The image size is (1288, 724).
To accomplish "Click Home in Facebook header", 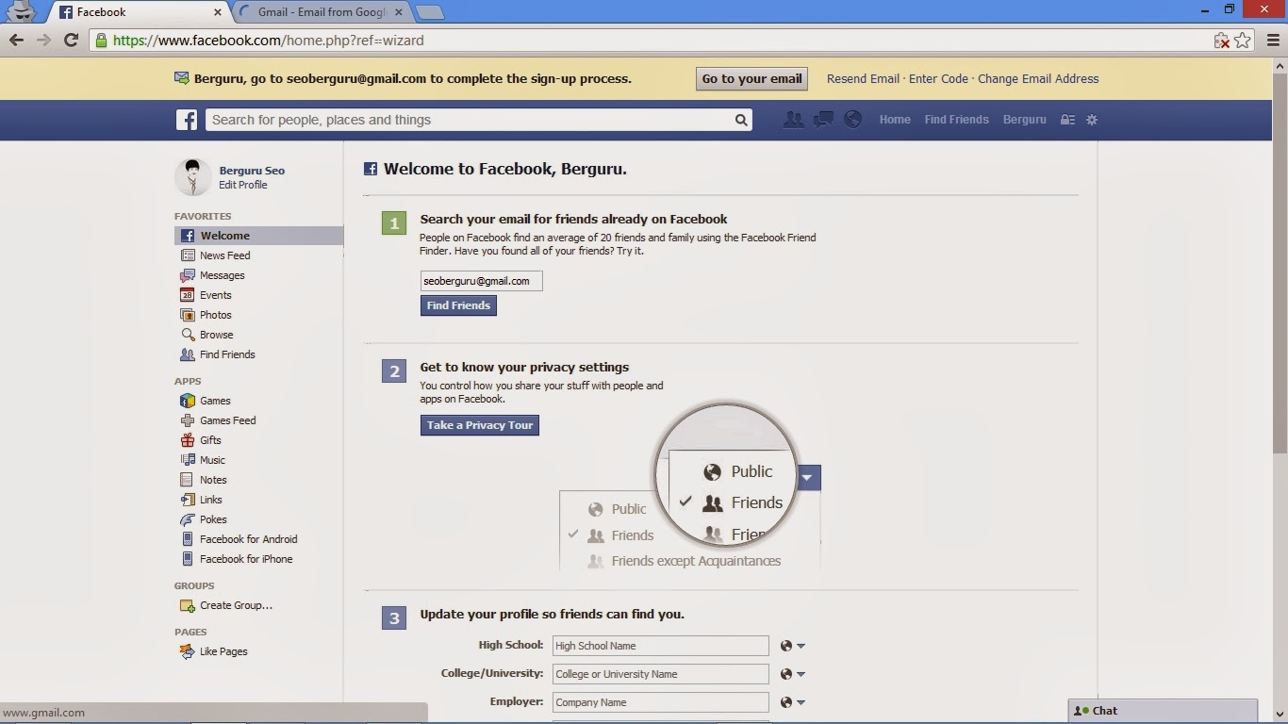I will [x=895, y=120].
